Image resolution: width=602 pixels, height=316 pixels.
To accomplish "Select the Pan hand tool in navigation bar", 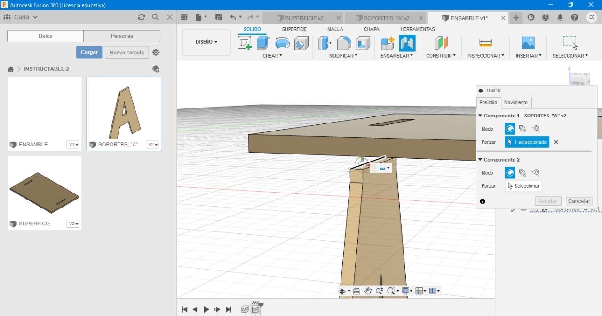I will coord(368,291).
